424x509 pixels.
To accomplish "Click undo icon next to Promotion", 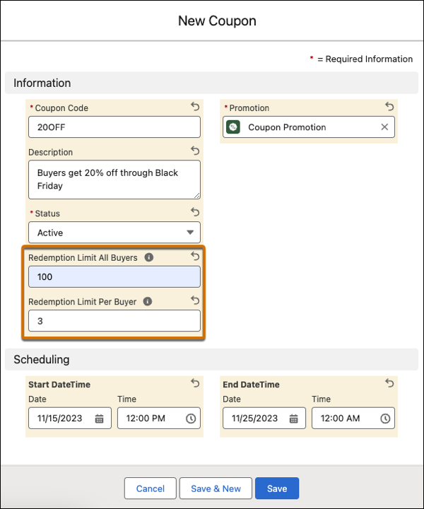I will point(389,107).
